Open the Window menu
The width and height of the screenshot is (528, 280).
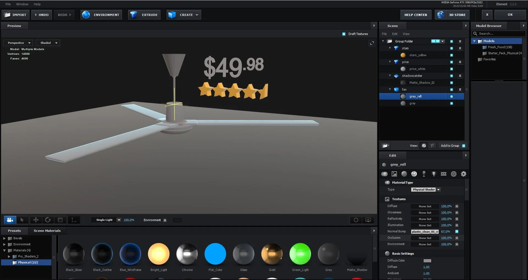tap(22, 4)
